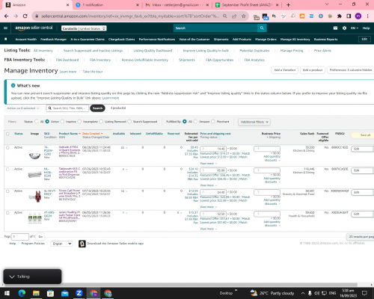Screen dimensions: 374x299
Task: Open the English language dropdown in footer
Action: pyautogui.click(x=61, y=244)
